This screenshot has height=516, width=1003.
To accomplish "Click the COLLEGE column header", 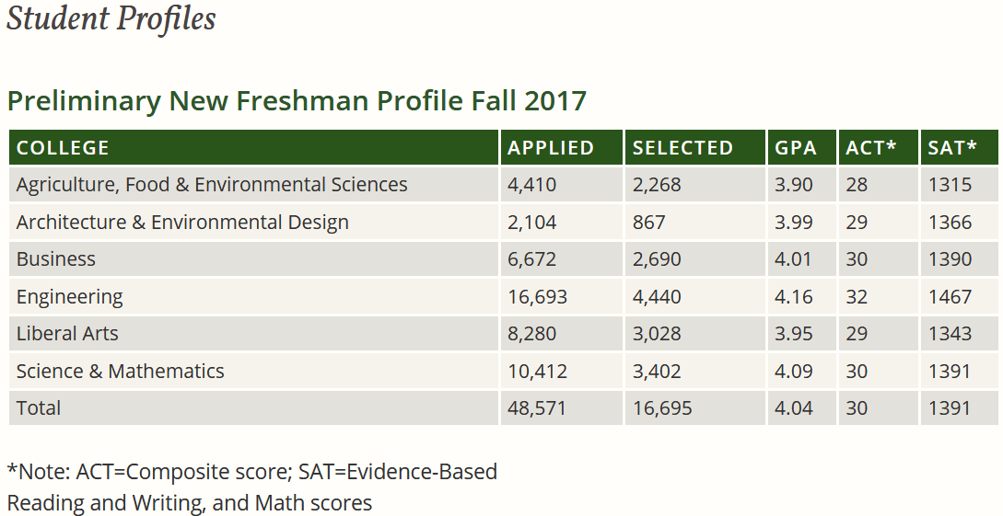I will (x=63, y=148).
